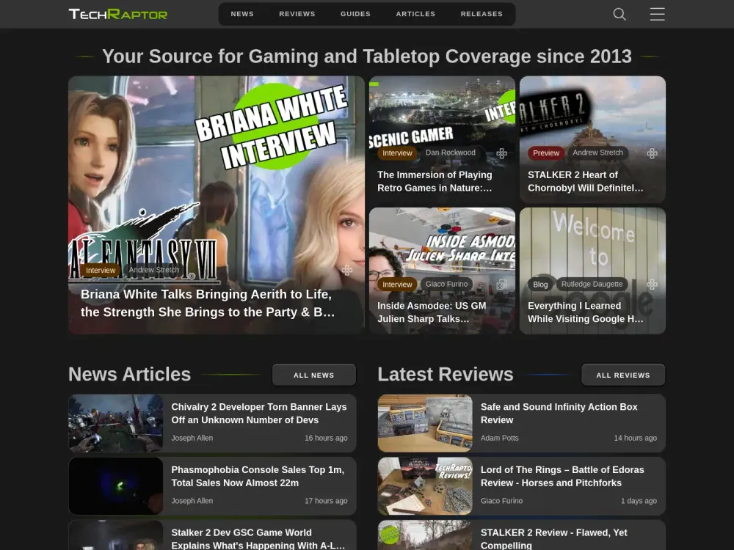
Task: Click author Rutledge Daugette tag
Action: 592,285
